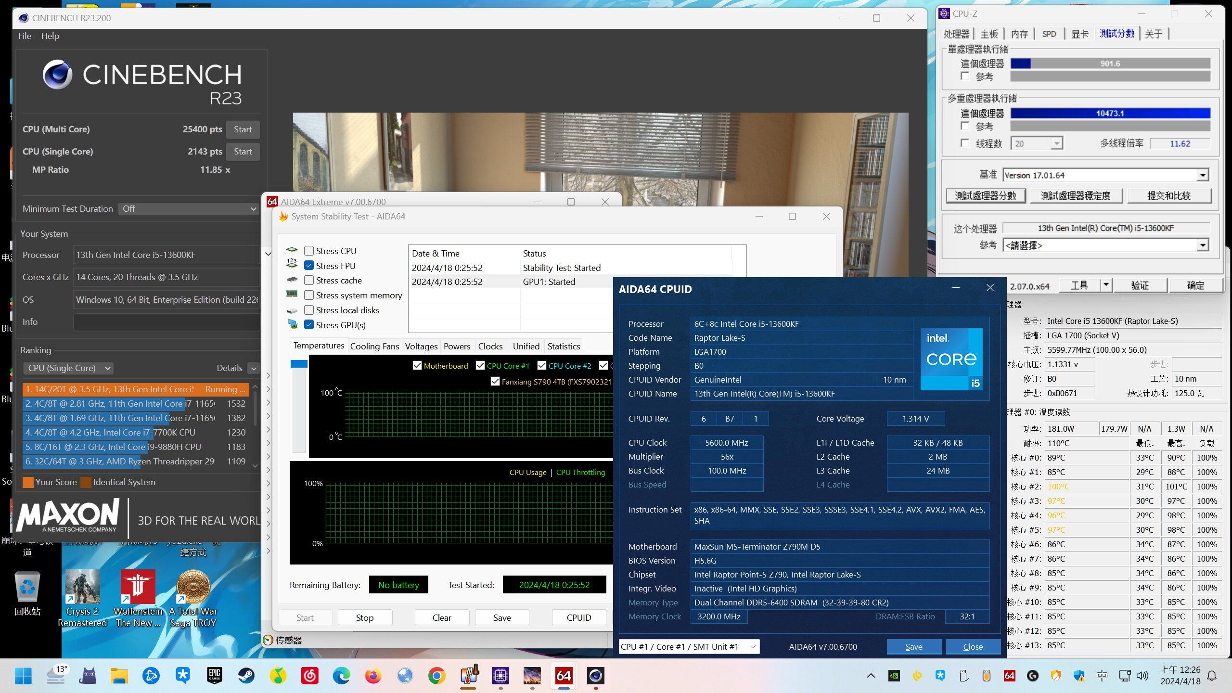Switch to CPU-Z taskbar icon

(x=500, y=676)
